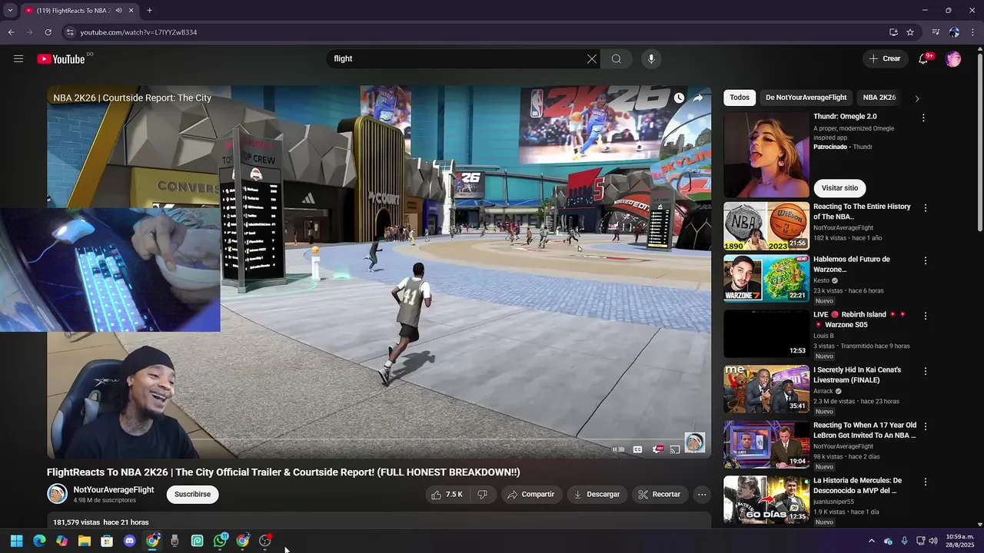This screenshot has height=553, width=984.
Task: Click the Descargar download button
Action: click(x=597, y=495)
